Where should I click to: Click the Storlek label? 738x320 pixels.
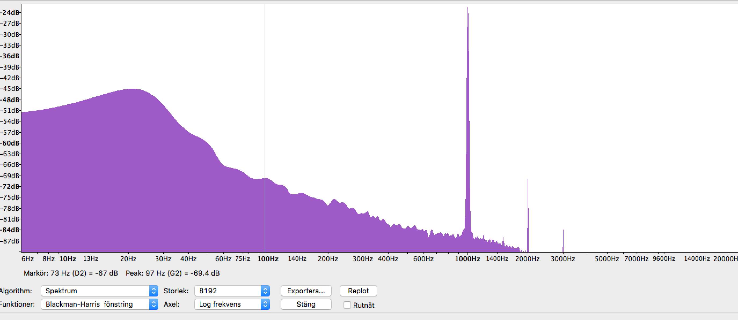pyautogui.click(x=176, y=291)
